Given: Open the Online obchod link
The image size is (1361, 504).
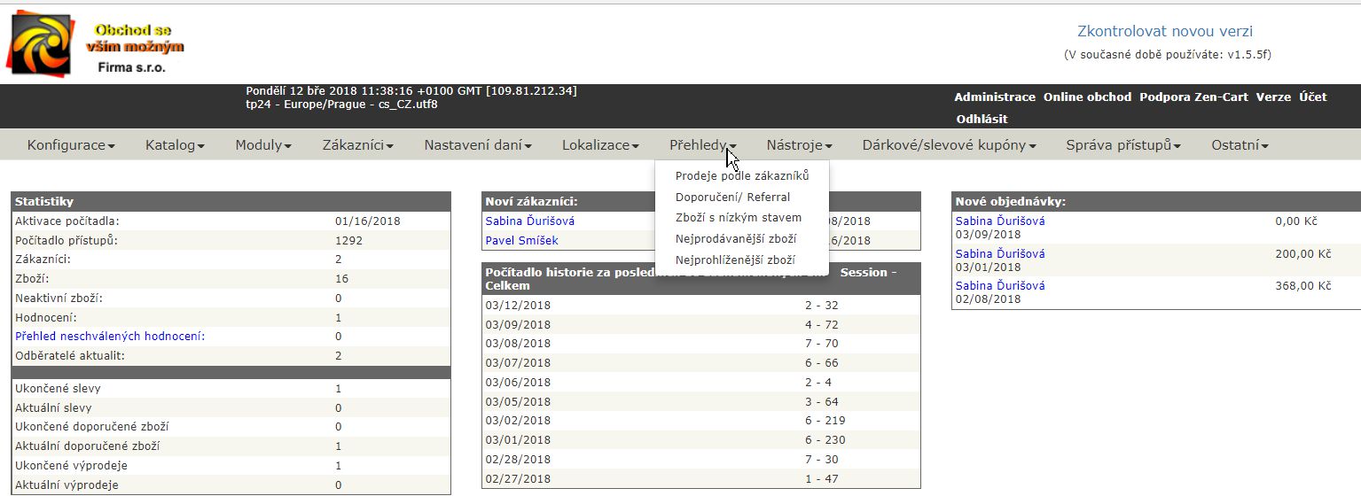Looking at the screenshot, I should click(1087, 97).
